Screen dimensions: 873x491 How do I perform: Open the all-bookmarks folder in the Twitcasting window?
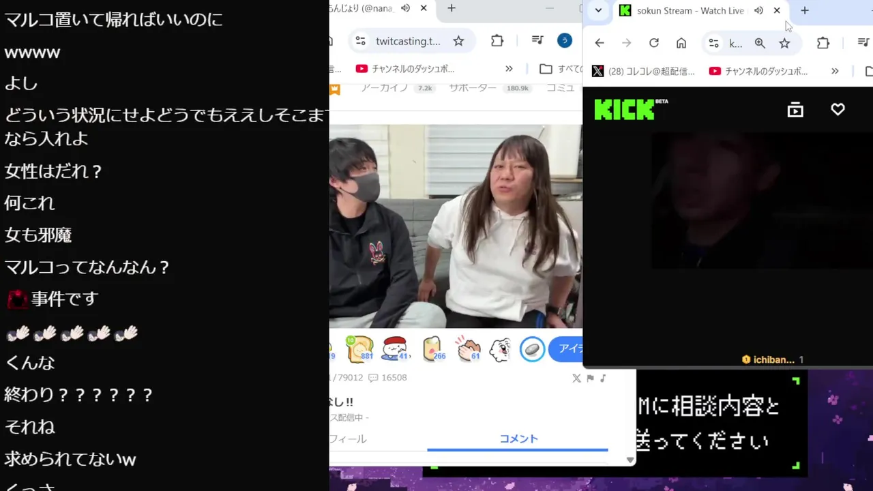pos(560,69)
